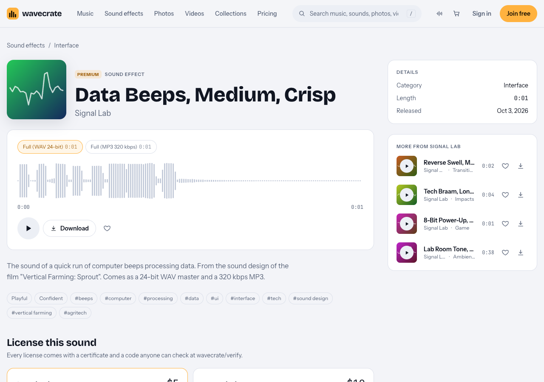Open the Sound effects menu
Screen dimensions: 544x382
pyautogui.click(x=124, y=14)
